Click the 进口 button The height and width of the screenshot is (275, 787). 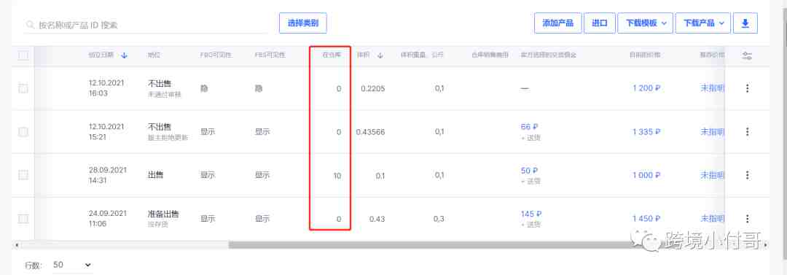click(599, 23)
